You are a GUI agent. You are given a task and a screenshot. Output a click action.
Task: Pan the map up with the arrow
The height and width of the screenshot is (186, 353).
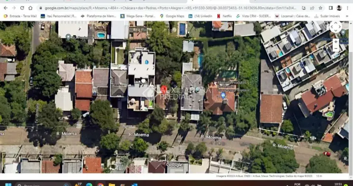(x=336, y=23)
